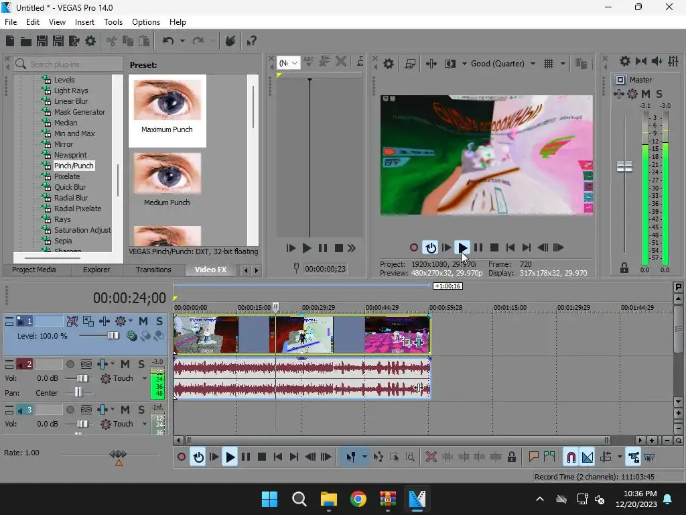Select the Saturation Adjust effect

pyautogui.click(x=82, y=231)
